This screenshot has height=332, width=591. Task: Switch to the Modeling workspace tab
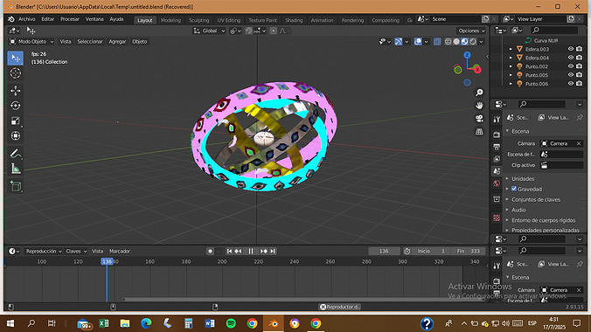click(170, 20)
